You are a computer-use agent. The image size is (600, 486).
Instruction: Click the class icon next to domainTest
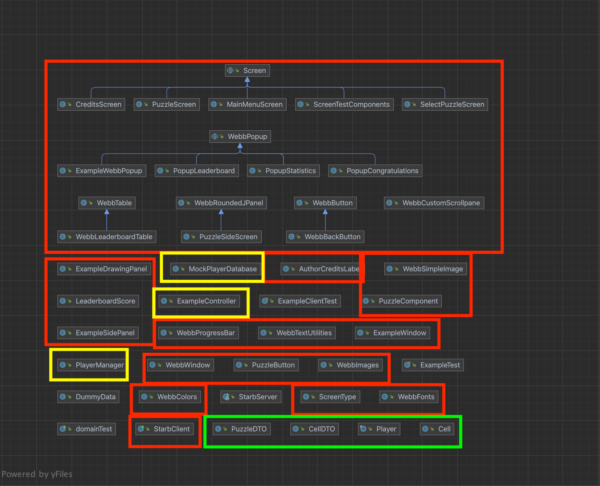(x=63, y=429)
